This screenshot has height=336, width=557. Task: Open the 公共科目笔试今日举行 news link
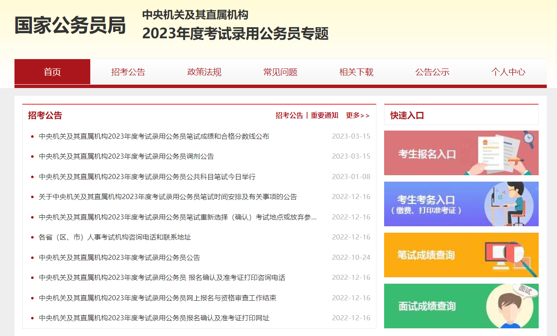tap(147, 177)
